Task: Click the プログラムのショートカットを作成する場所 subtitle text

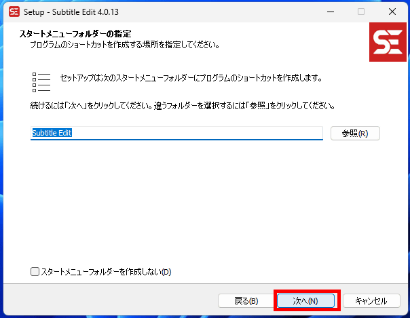Action: pyautogui.click(x=125, y=45)
